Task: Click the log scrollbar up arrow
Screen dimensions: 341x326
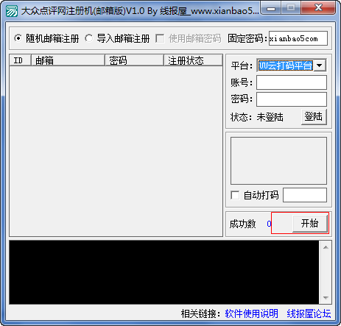Action: (x=326, y=247)
